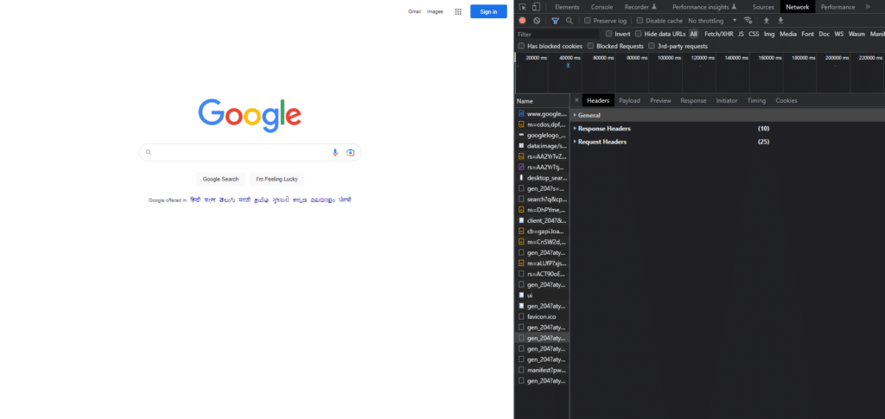The width and height of the screenshot is (885, 419).
Task: Start voice search with microphone icon
Action: [334, 152]
